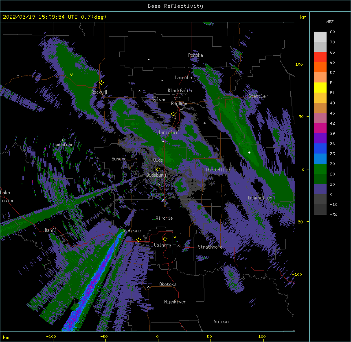Screen dimensions: 351x342
Task: Click the yellow diamond marker beside RockyMH
Action: [x=101, y=83]
